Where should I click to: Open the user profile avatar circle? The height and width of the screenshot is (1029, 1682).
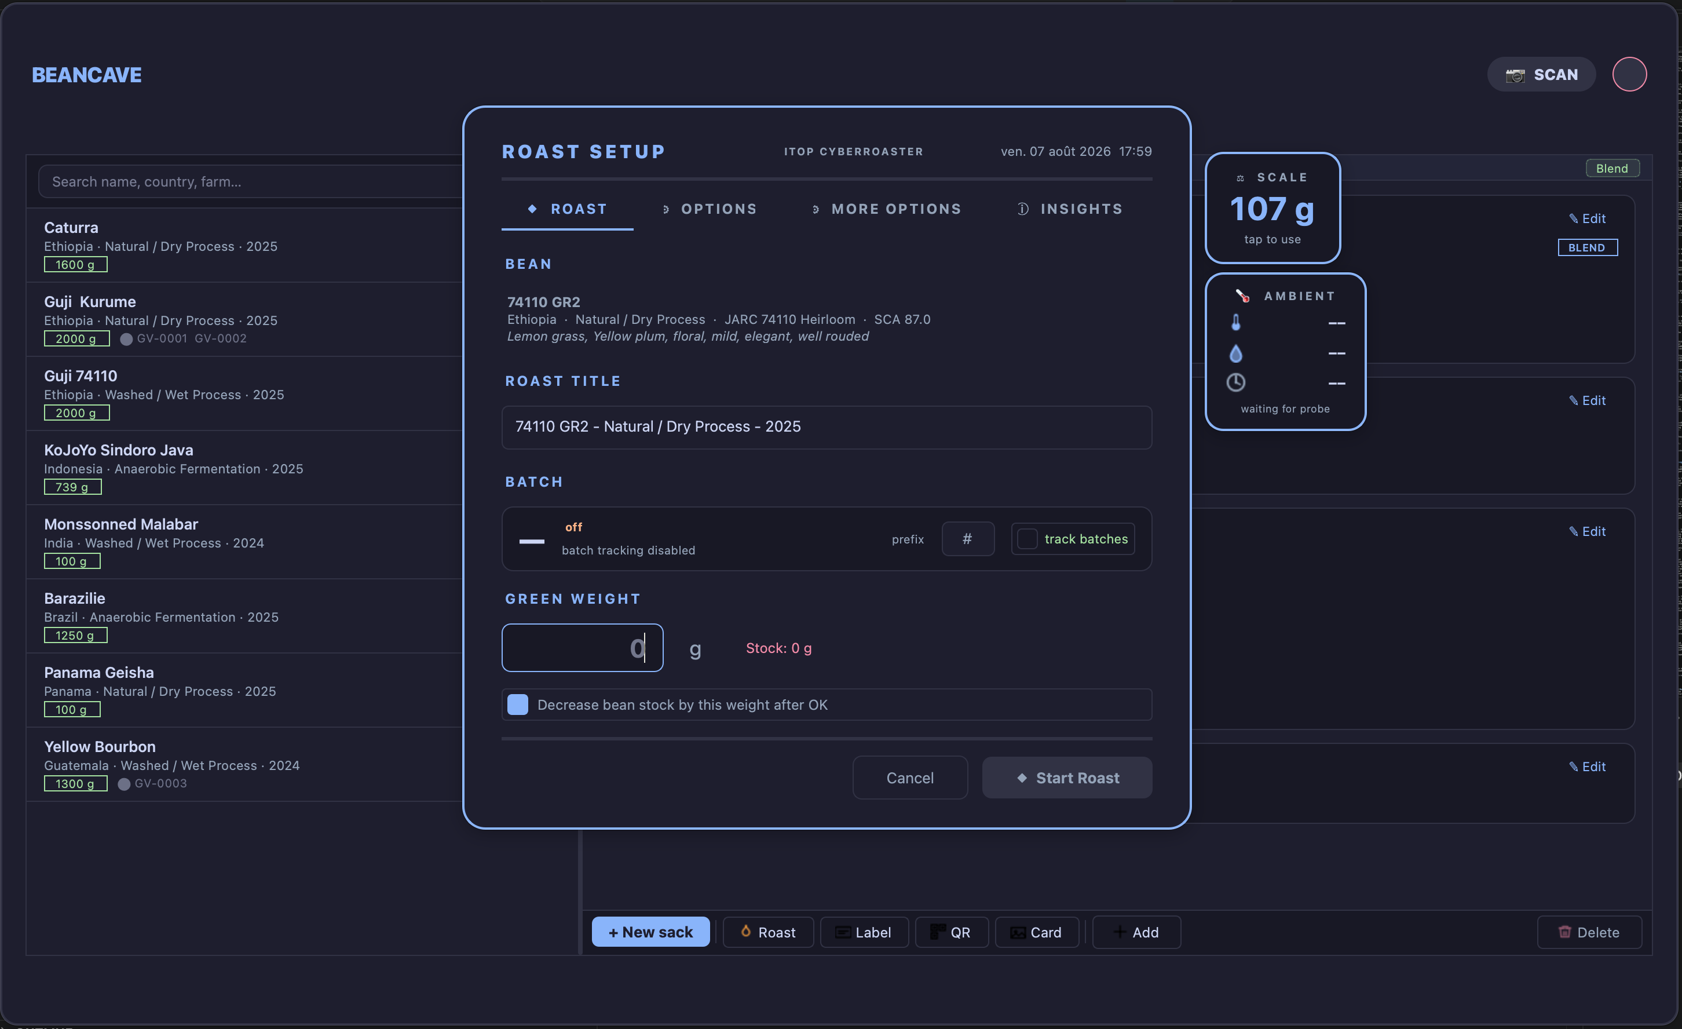[1629, 74]
